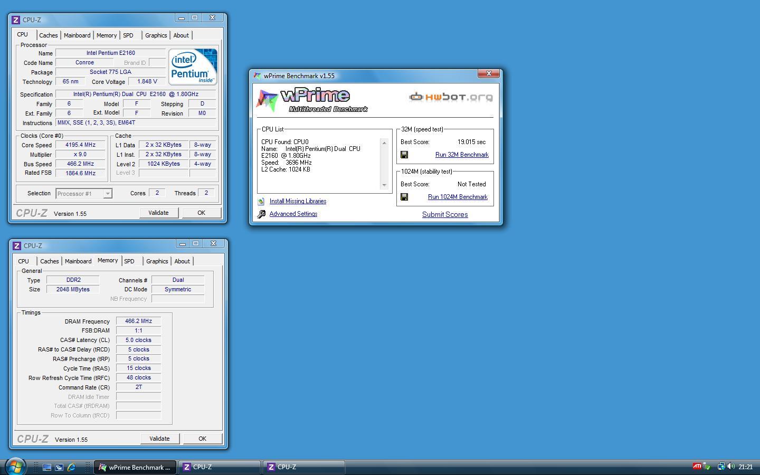Select SPD tab in the Memory CPU-Z window
Viewport: 760px width, 475px height.
point(129,261)
